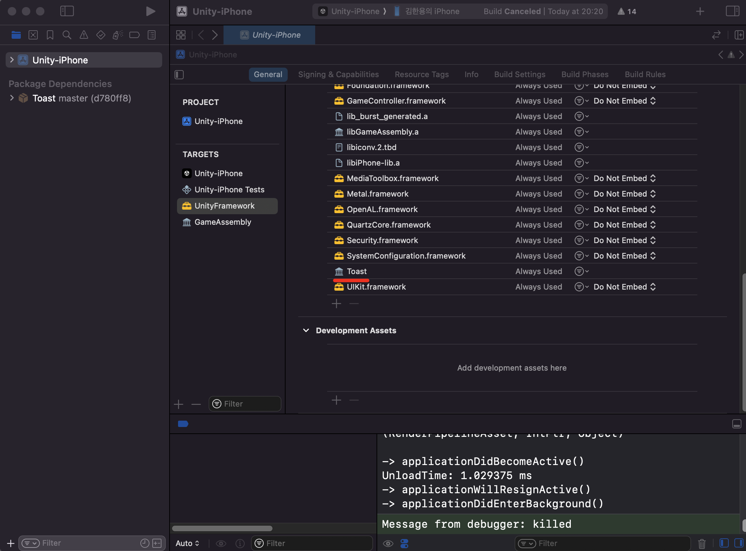The image size is (746, 551).
Task: Toggle console Quick Look eye icon
Action: (388, 544)
